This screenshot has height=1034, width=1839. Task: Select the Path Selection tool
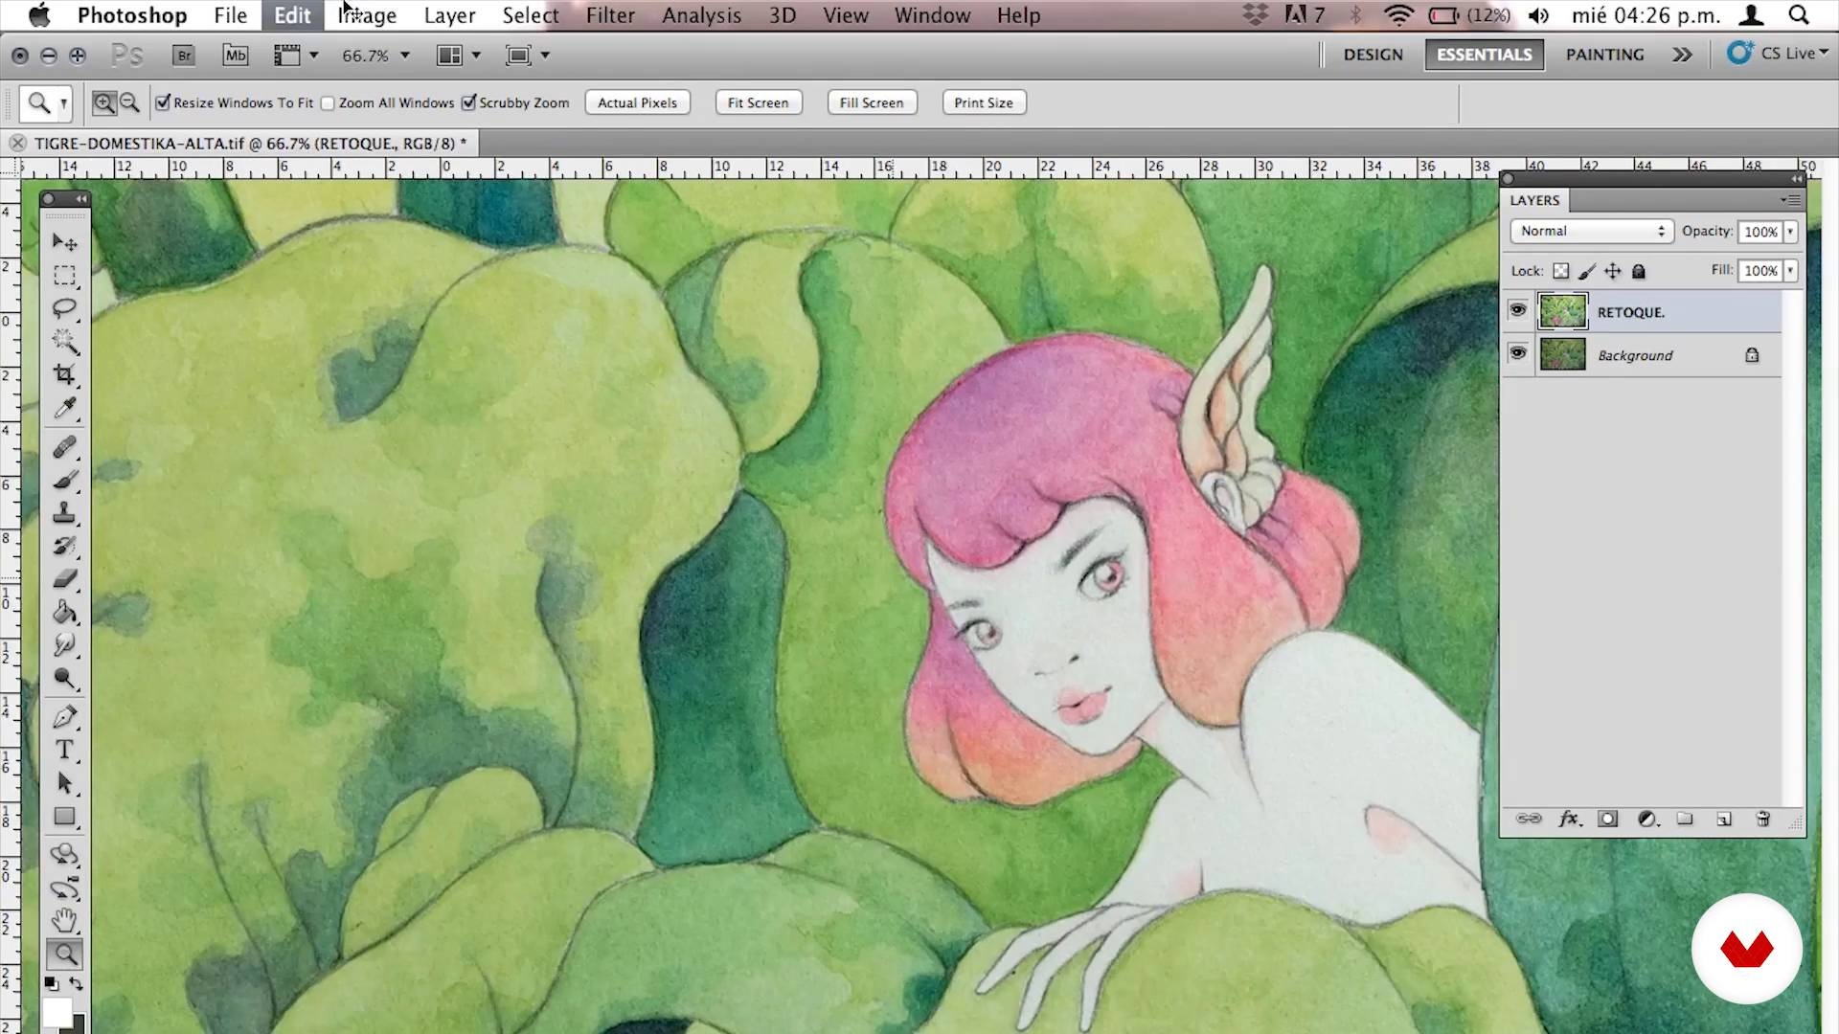(x=64, y=783)
